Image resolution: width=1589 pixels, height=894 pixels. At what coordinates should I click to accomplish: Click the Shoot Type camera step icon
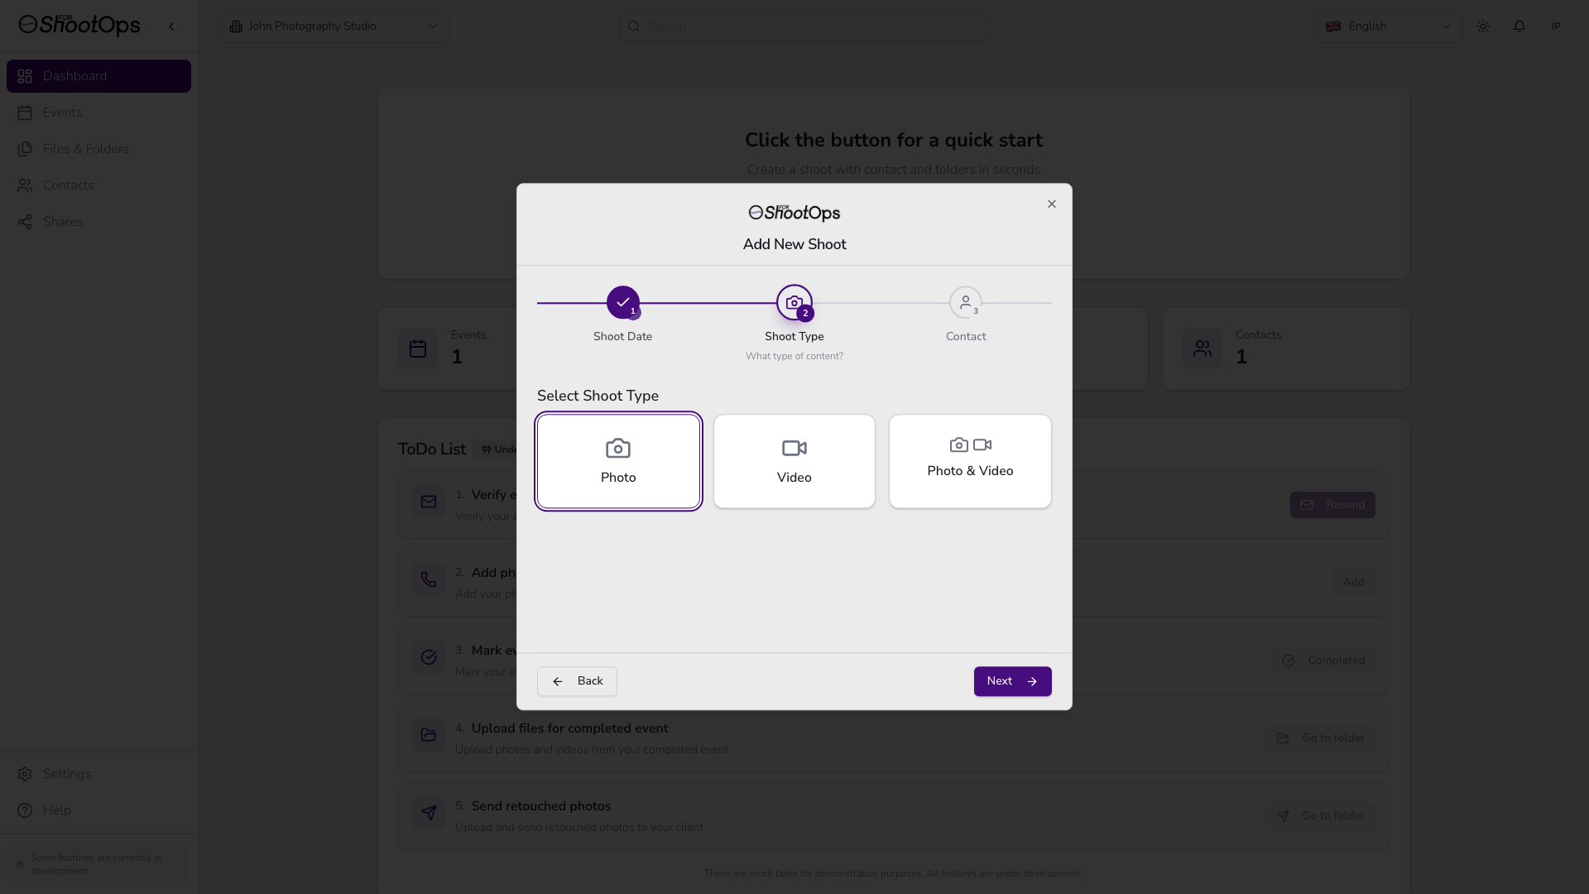[x=794, y=302]
